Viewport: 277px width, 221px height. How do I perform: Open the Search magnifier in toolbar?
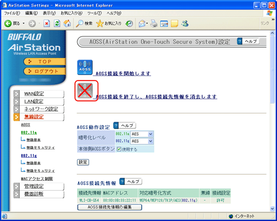coord(79,24)
